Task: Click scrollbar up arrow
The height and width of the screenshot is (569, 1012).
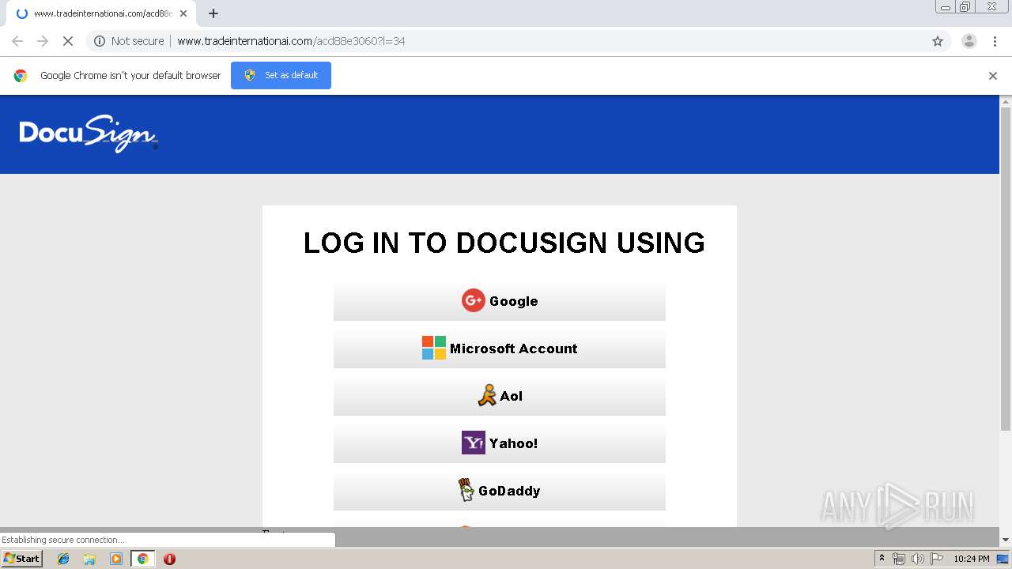Action: (1006, 101)
